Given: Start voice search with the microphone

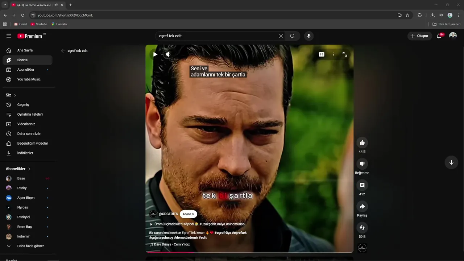Looking at the screenshot, I should point(309,36).
